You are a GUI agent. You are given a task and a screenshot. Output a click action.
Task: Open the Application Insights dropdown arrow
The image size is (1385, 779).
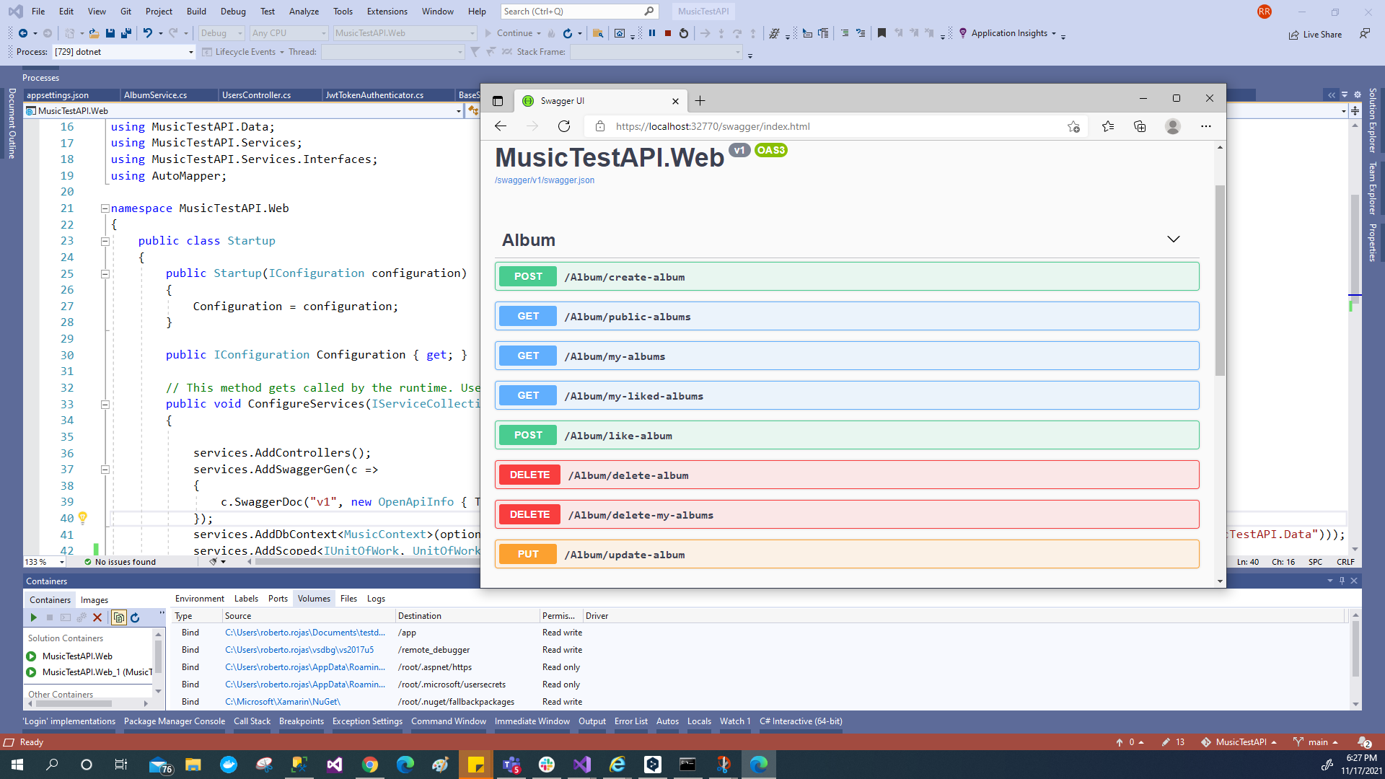1054,33
